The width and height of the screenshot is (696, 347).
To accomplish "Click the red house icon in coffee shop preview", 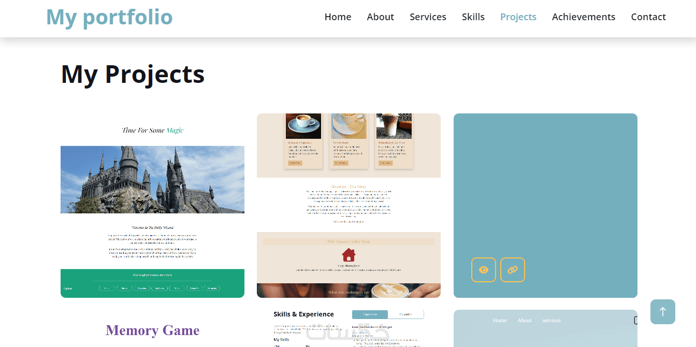I will (349, 255).
